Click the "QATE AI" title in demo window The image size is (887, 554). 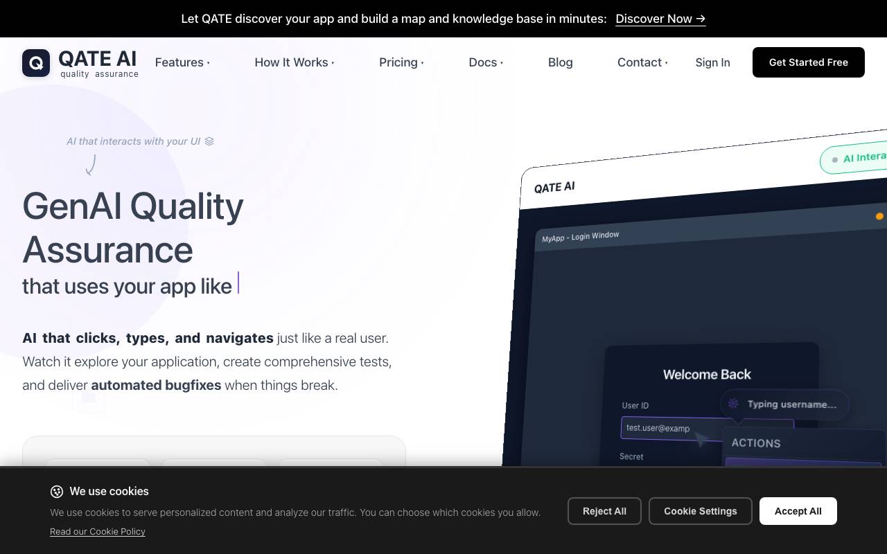pos(554,187)
